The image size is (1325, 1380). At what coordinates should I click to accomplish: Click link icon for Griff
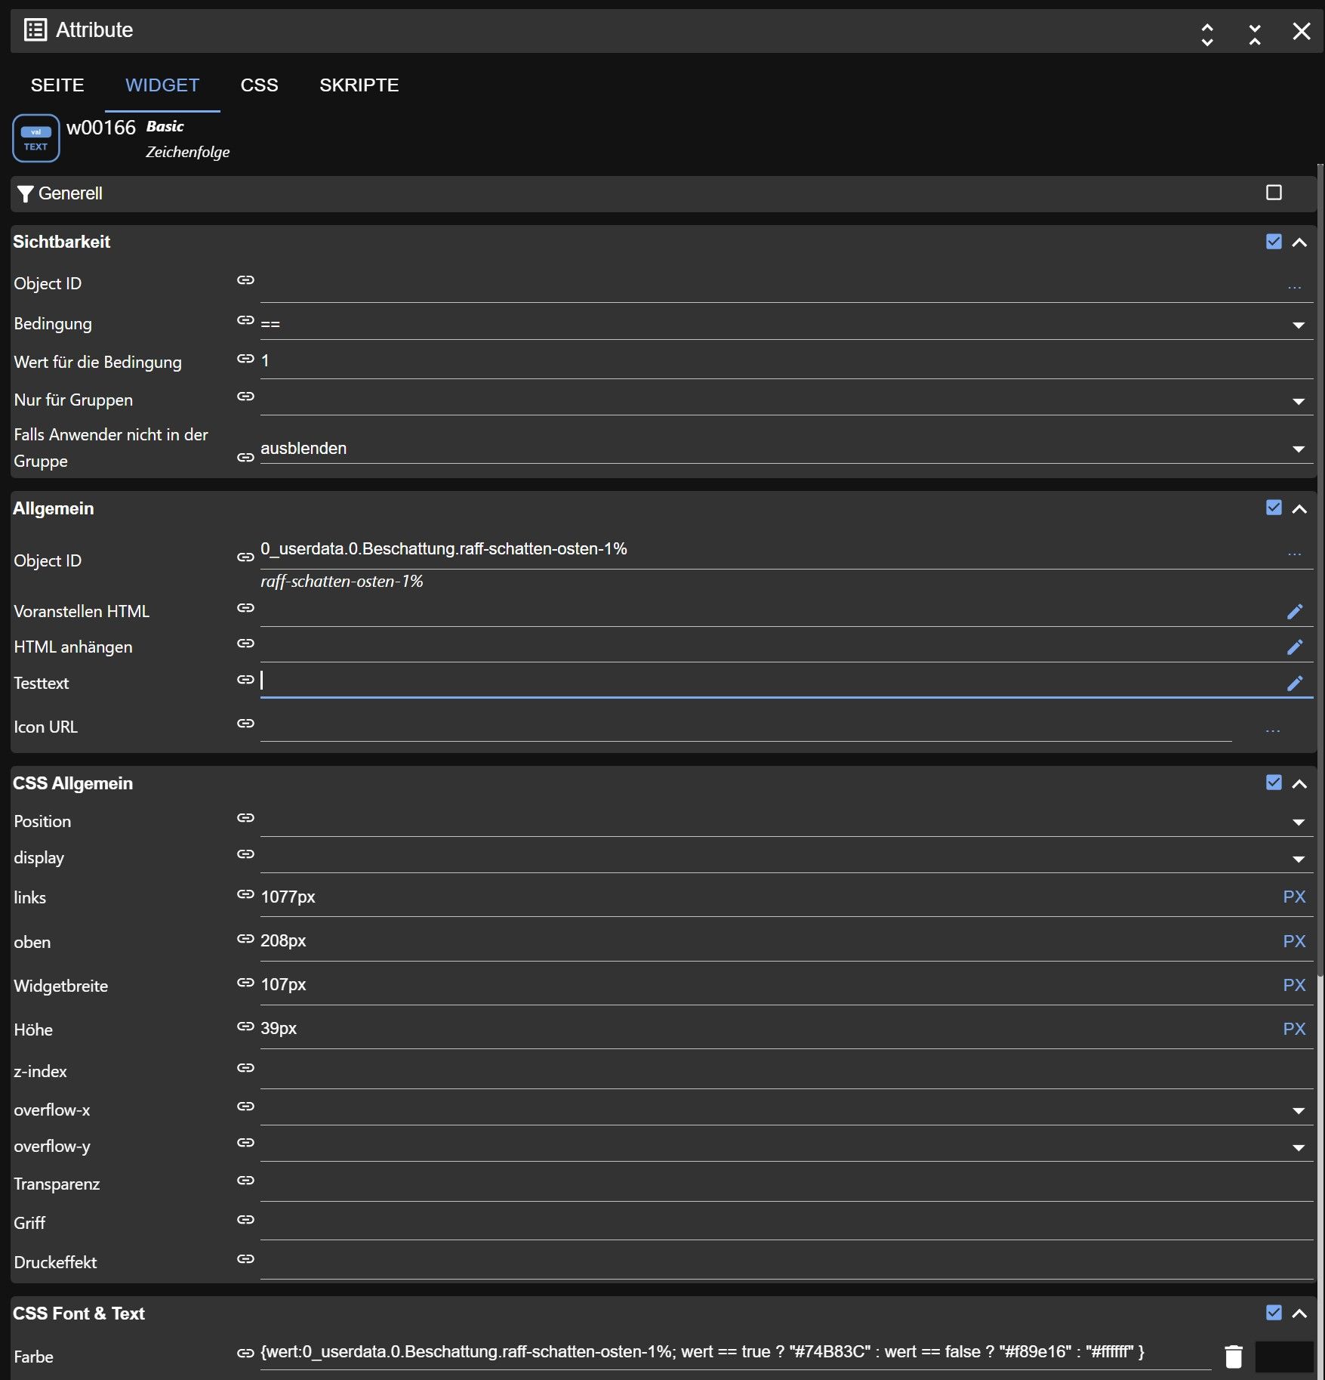point(245,1220)
